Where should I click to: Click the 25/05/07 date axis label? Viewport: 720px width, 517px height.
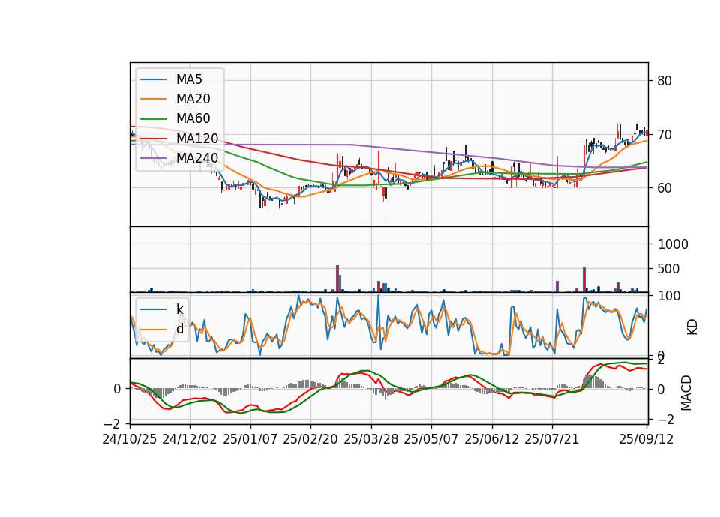coord(431,439)
